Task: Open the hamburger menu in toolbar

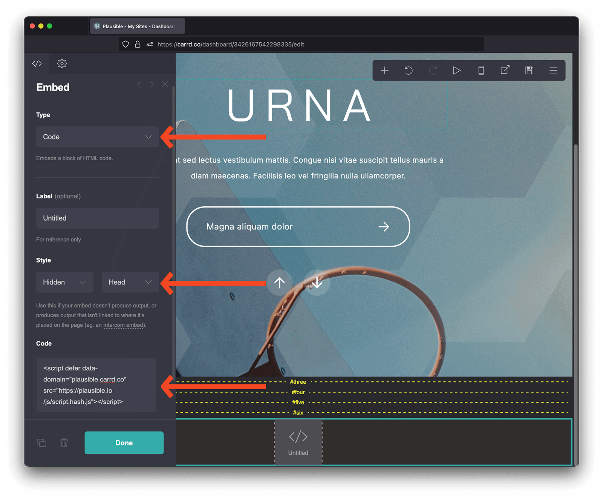Action: [553, 71]
